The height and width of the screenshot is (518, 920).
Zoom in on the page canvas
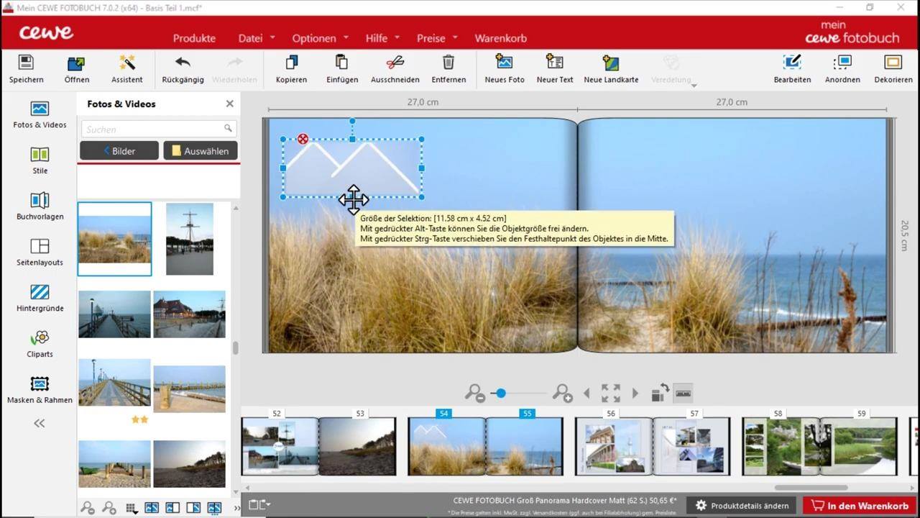pyautogui.click(x=562, y=393)
